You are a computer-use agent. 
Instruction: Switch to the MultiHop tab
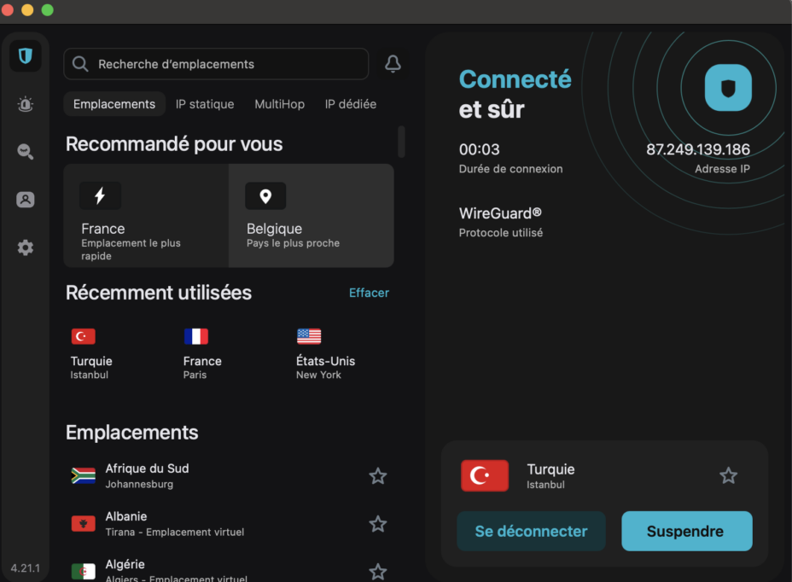click(x=279, y=104)
